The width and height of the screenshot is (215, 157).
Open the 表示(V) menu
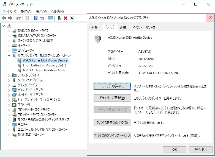[41, 12]
